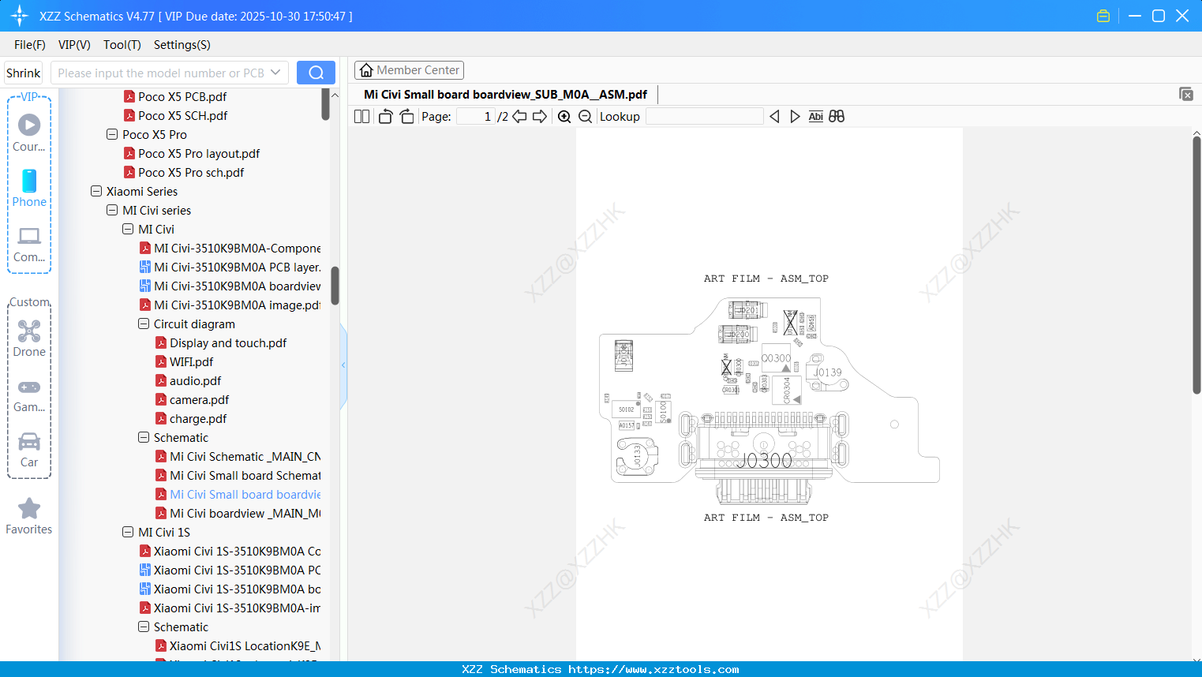The width and height of the screenshot is (1202, 677).
Task: Toggle the Abi case-sensitive search option
Action: (815, 116)
